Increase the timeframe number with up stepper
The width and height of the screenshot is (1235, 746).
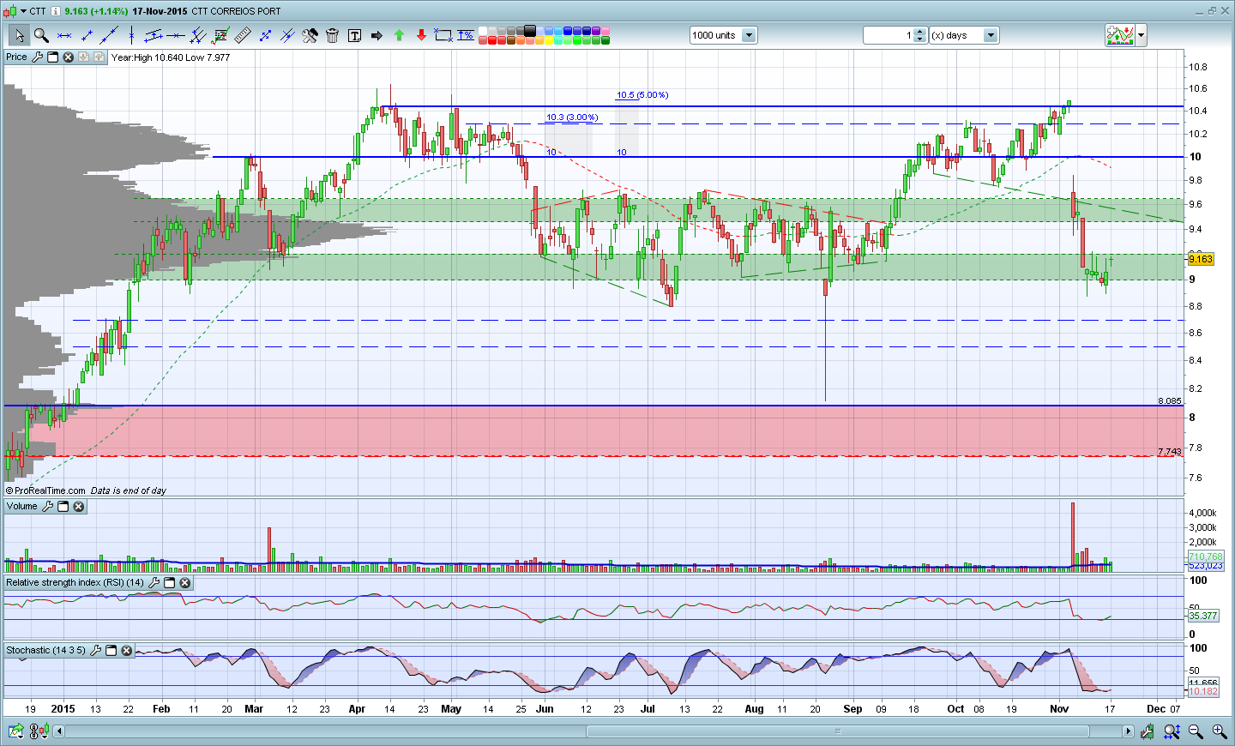tap(920, 32)
